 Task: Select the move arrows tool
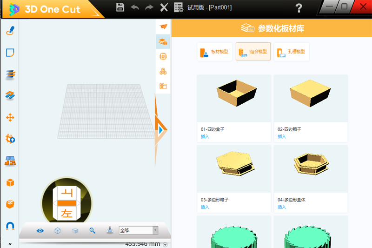click(10, 117)
